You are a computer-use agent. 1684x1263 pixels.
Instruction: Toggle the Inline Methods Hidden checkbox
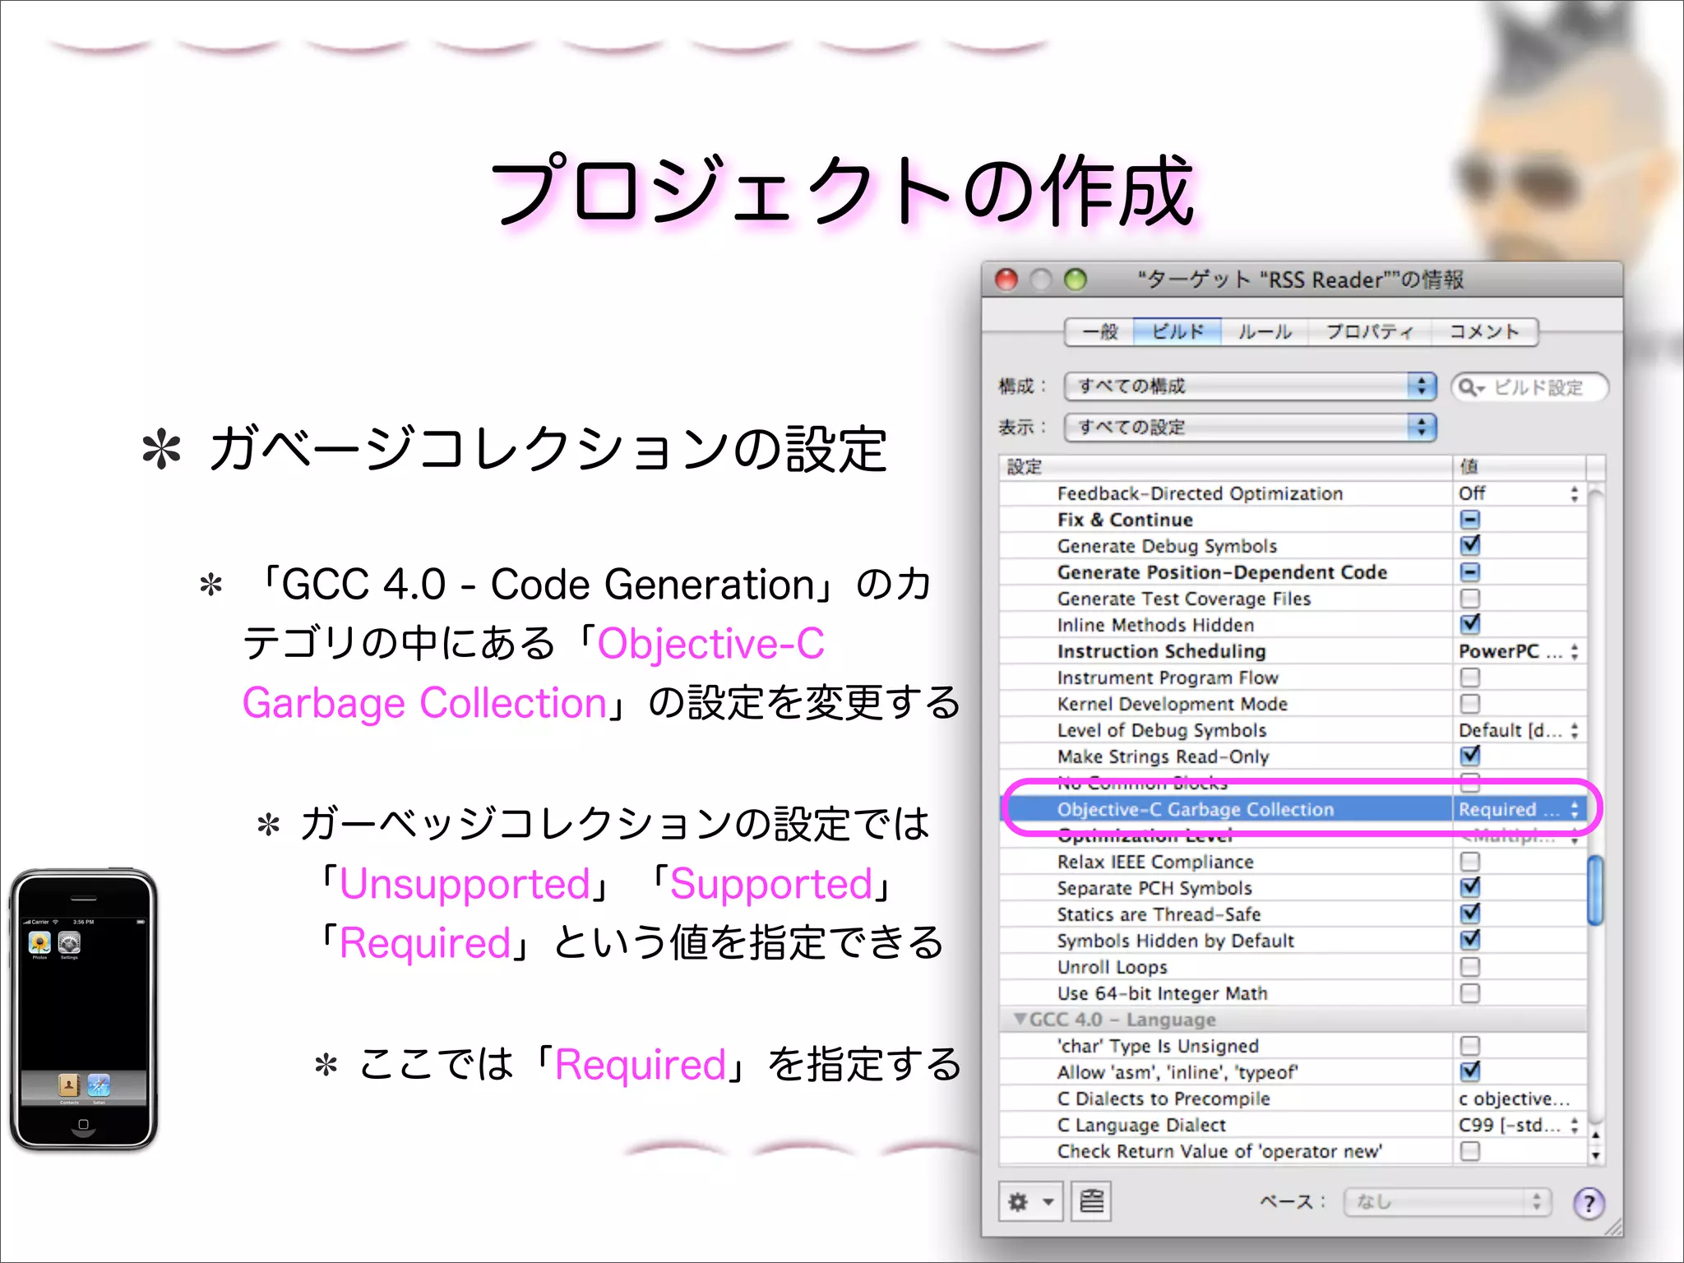pos(1470,624)
